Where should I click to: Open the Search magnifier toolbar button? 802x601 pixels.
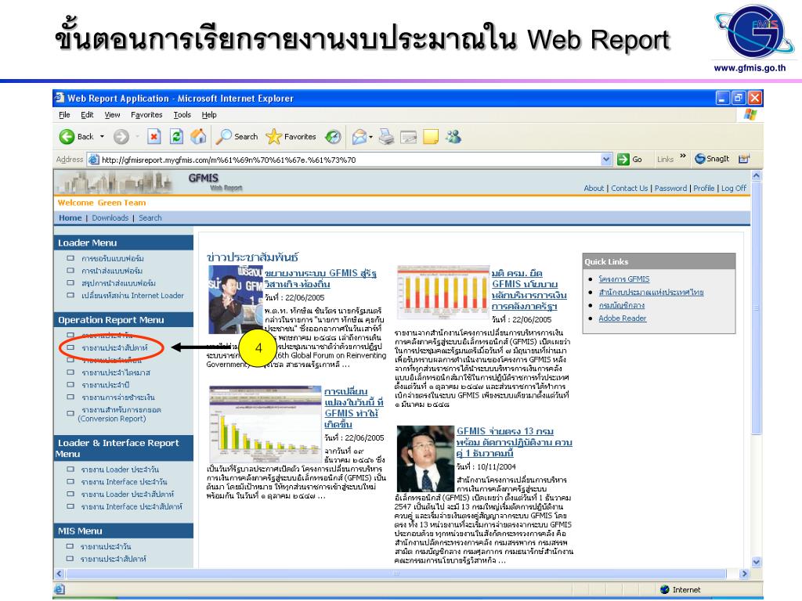(237, 136)
